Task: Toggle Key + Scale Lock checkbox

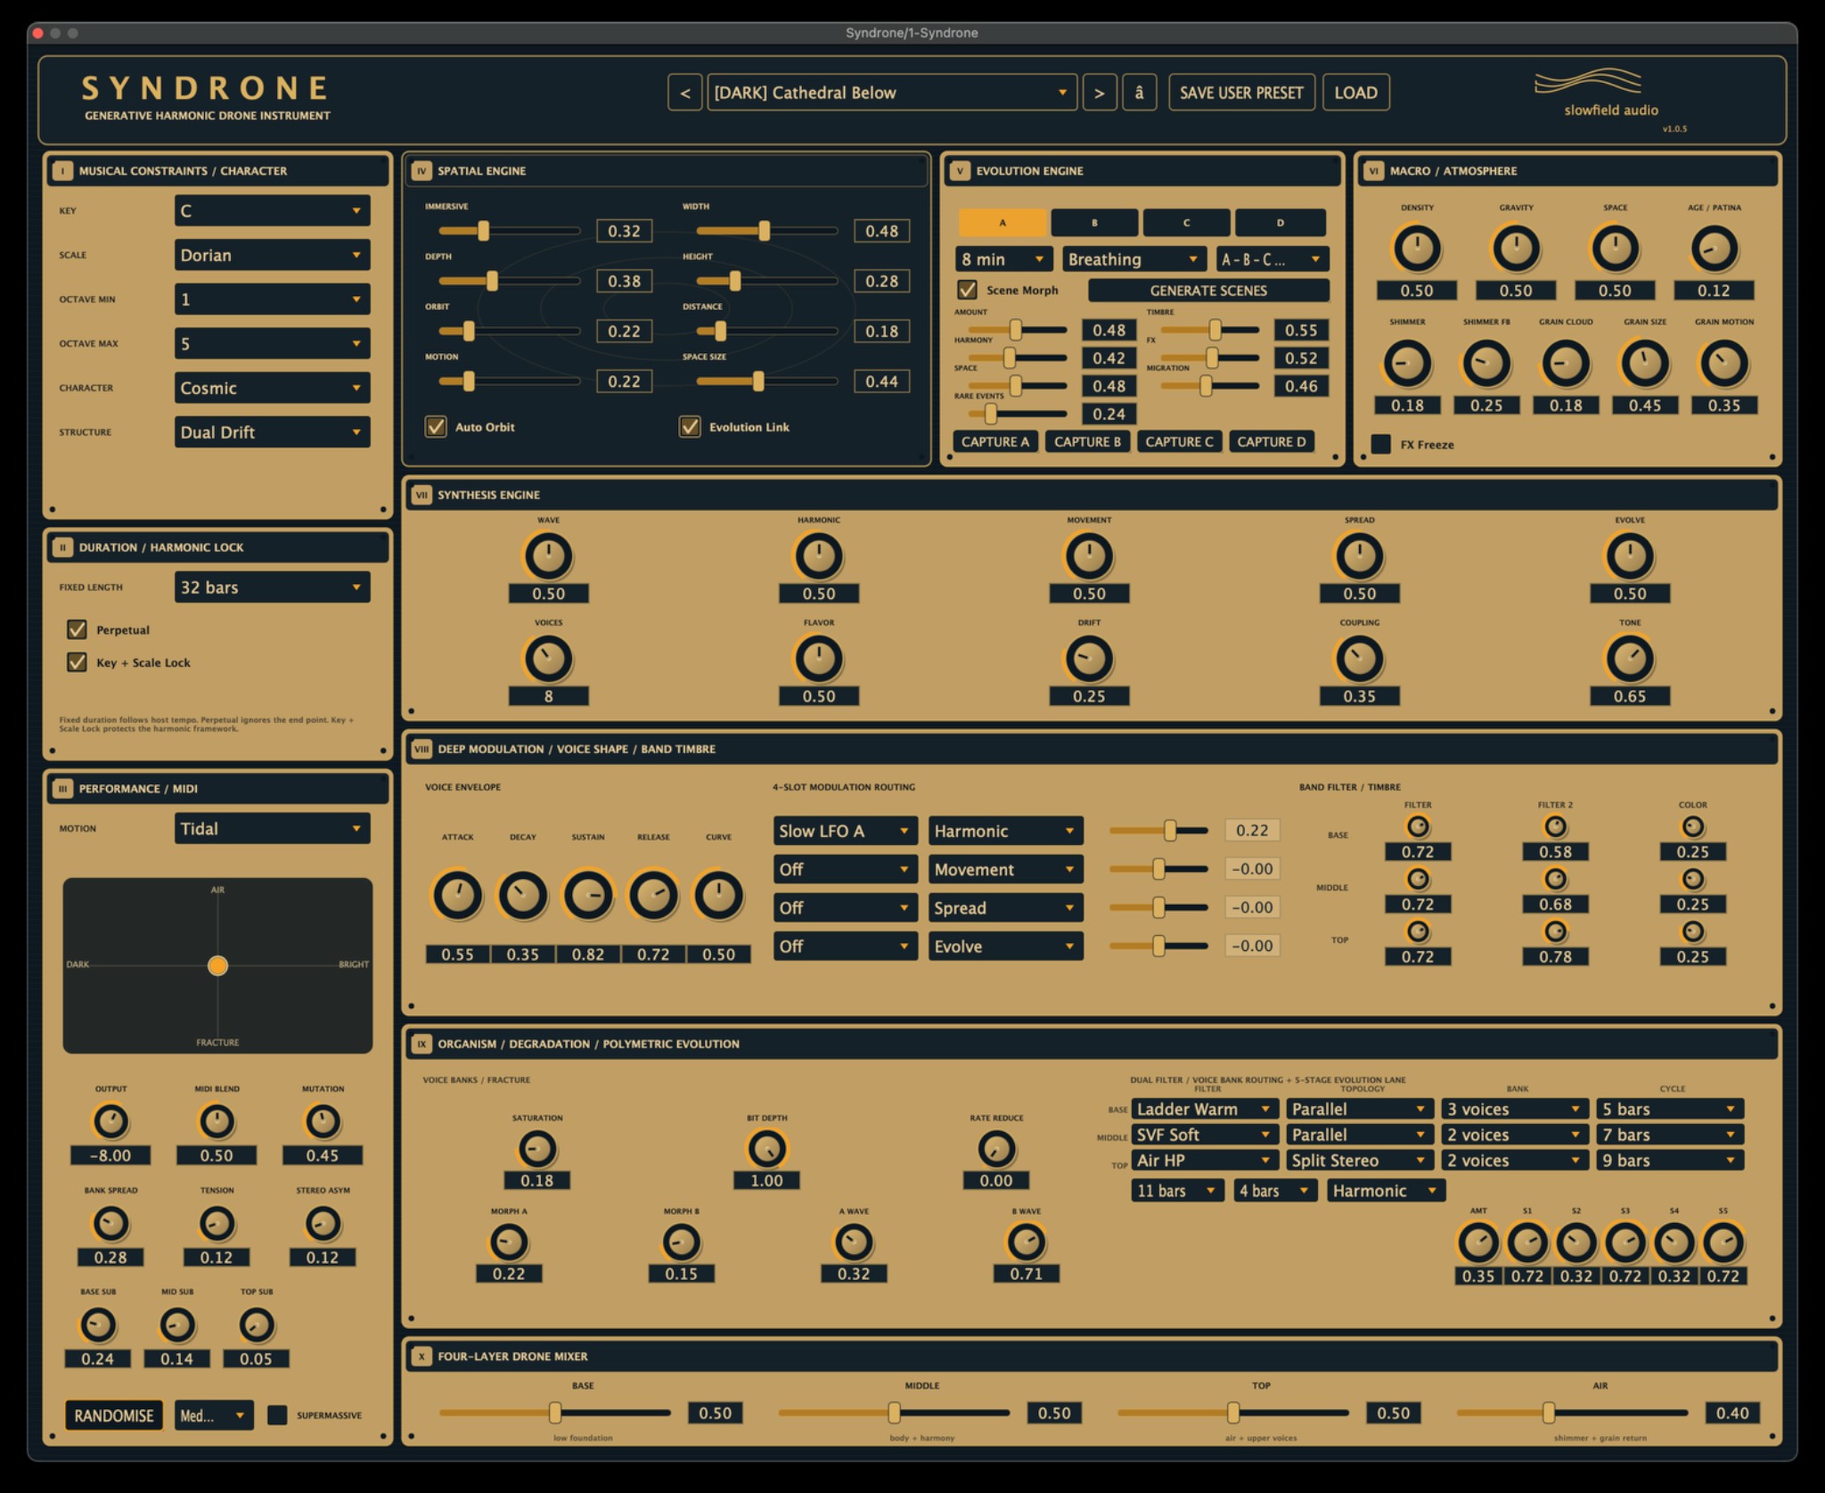Action: [x=77, y=662]
